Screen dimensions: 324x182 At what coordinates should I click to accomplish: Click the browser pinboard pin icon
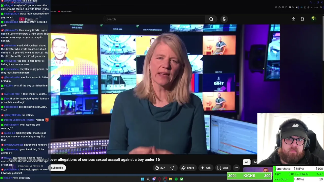coord(283,7)
